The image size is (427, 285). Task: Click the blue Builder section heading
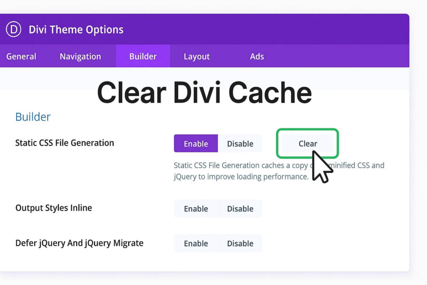pos(33,117)
